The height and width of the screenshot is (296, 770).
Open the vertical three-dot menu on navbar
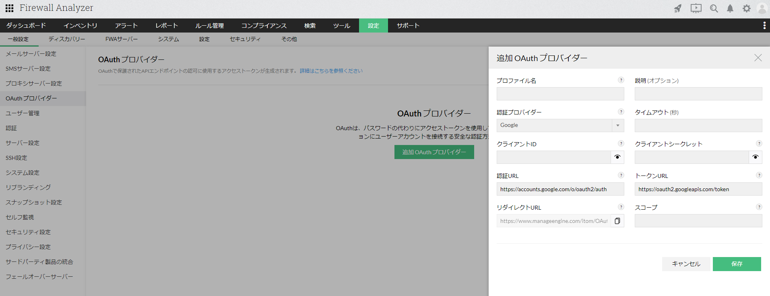[764, 26]
